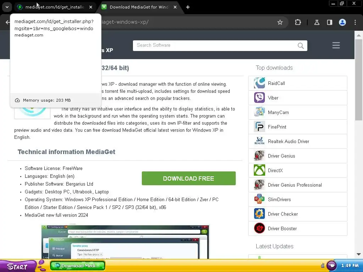
Task: Open the FinePrint link text
Action: point(277,127)
